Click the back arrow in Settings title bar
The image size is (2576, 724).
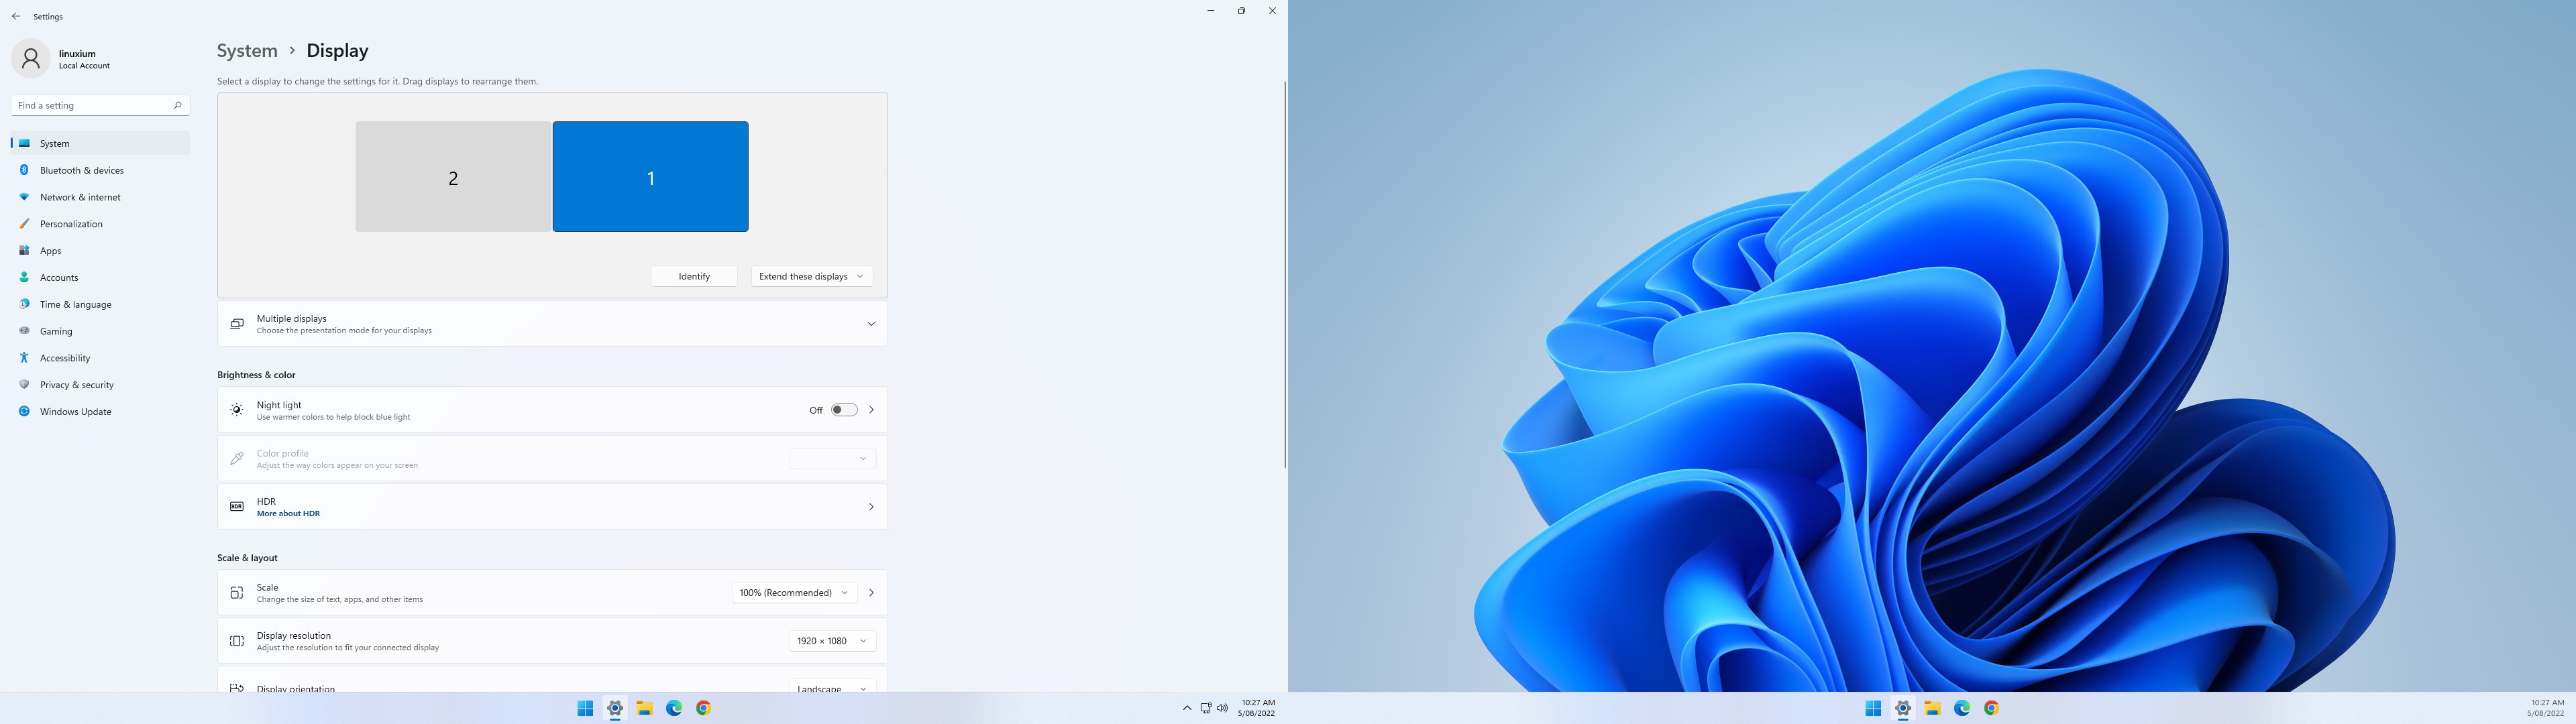click(x=15, y=16)
